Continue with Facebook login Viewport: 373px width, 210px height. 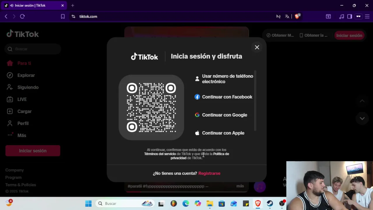(x=224, y=97)
